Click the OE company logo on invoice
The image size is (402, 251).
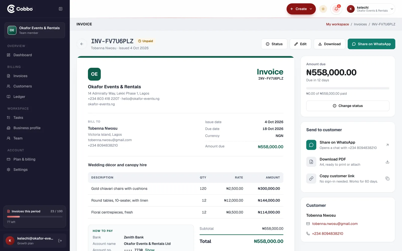coord(94,74)
